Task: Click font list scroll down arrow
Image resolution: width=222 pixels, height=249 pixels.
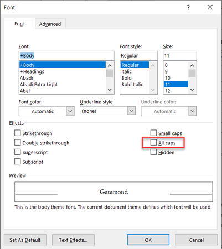Action: [x=110, y=90]
